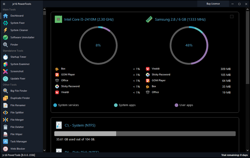Click the User apps legend dot
This screenshot has width=250, height=158.
click(x=176, y=105)
